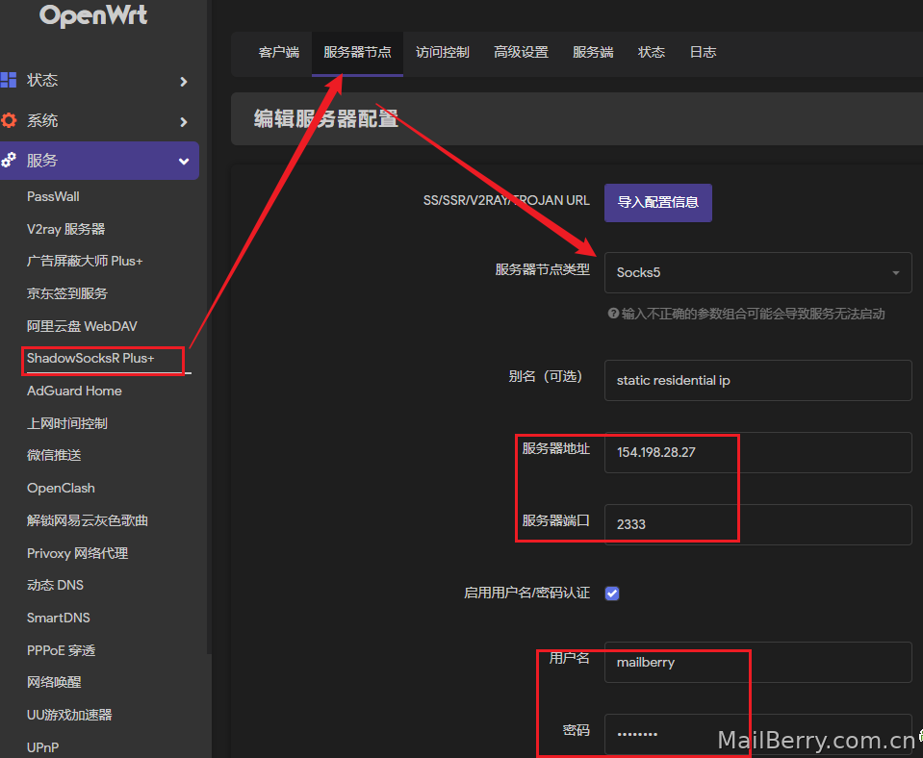
Task: Click the 导入配置信息 button
Action: (658, 202)
